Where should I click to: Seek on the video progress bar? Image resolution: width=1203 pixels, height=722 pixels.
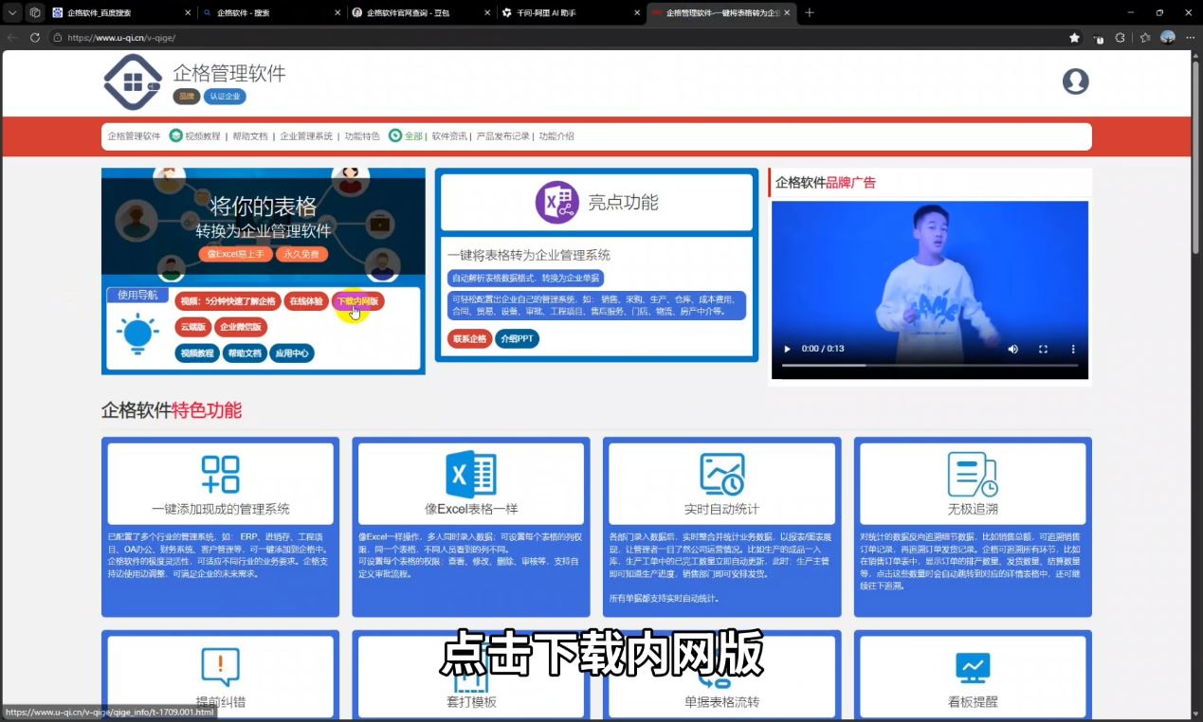(930, 365)
